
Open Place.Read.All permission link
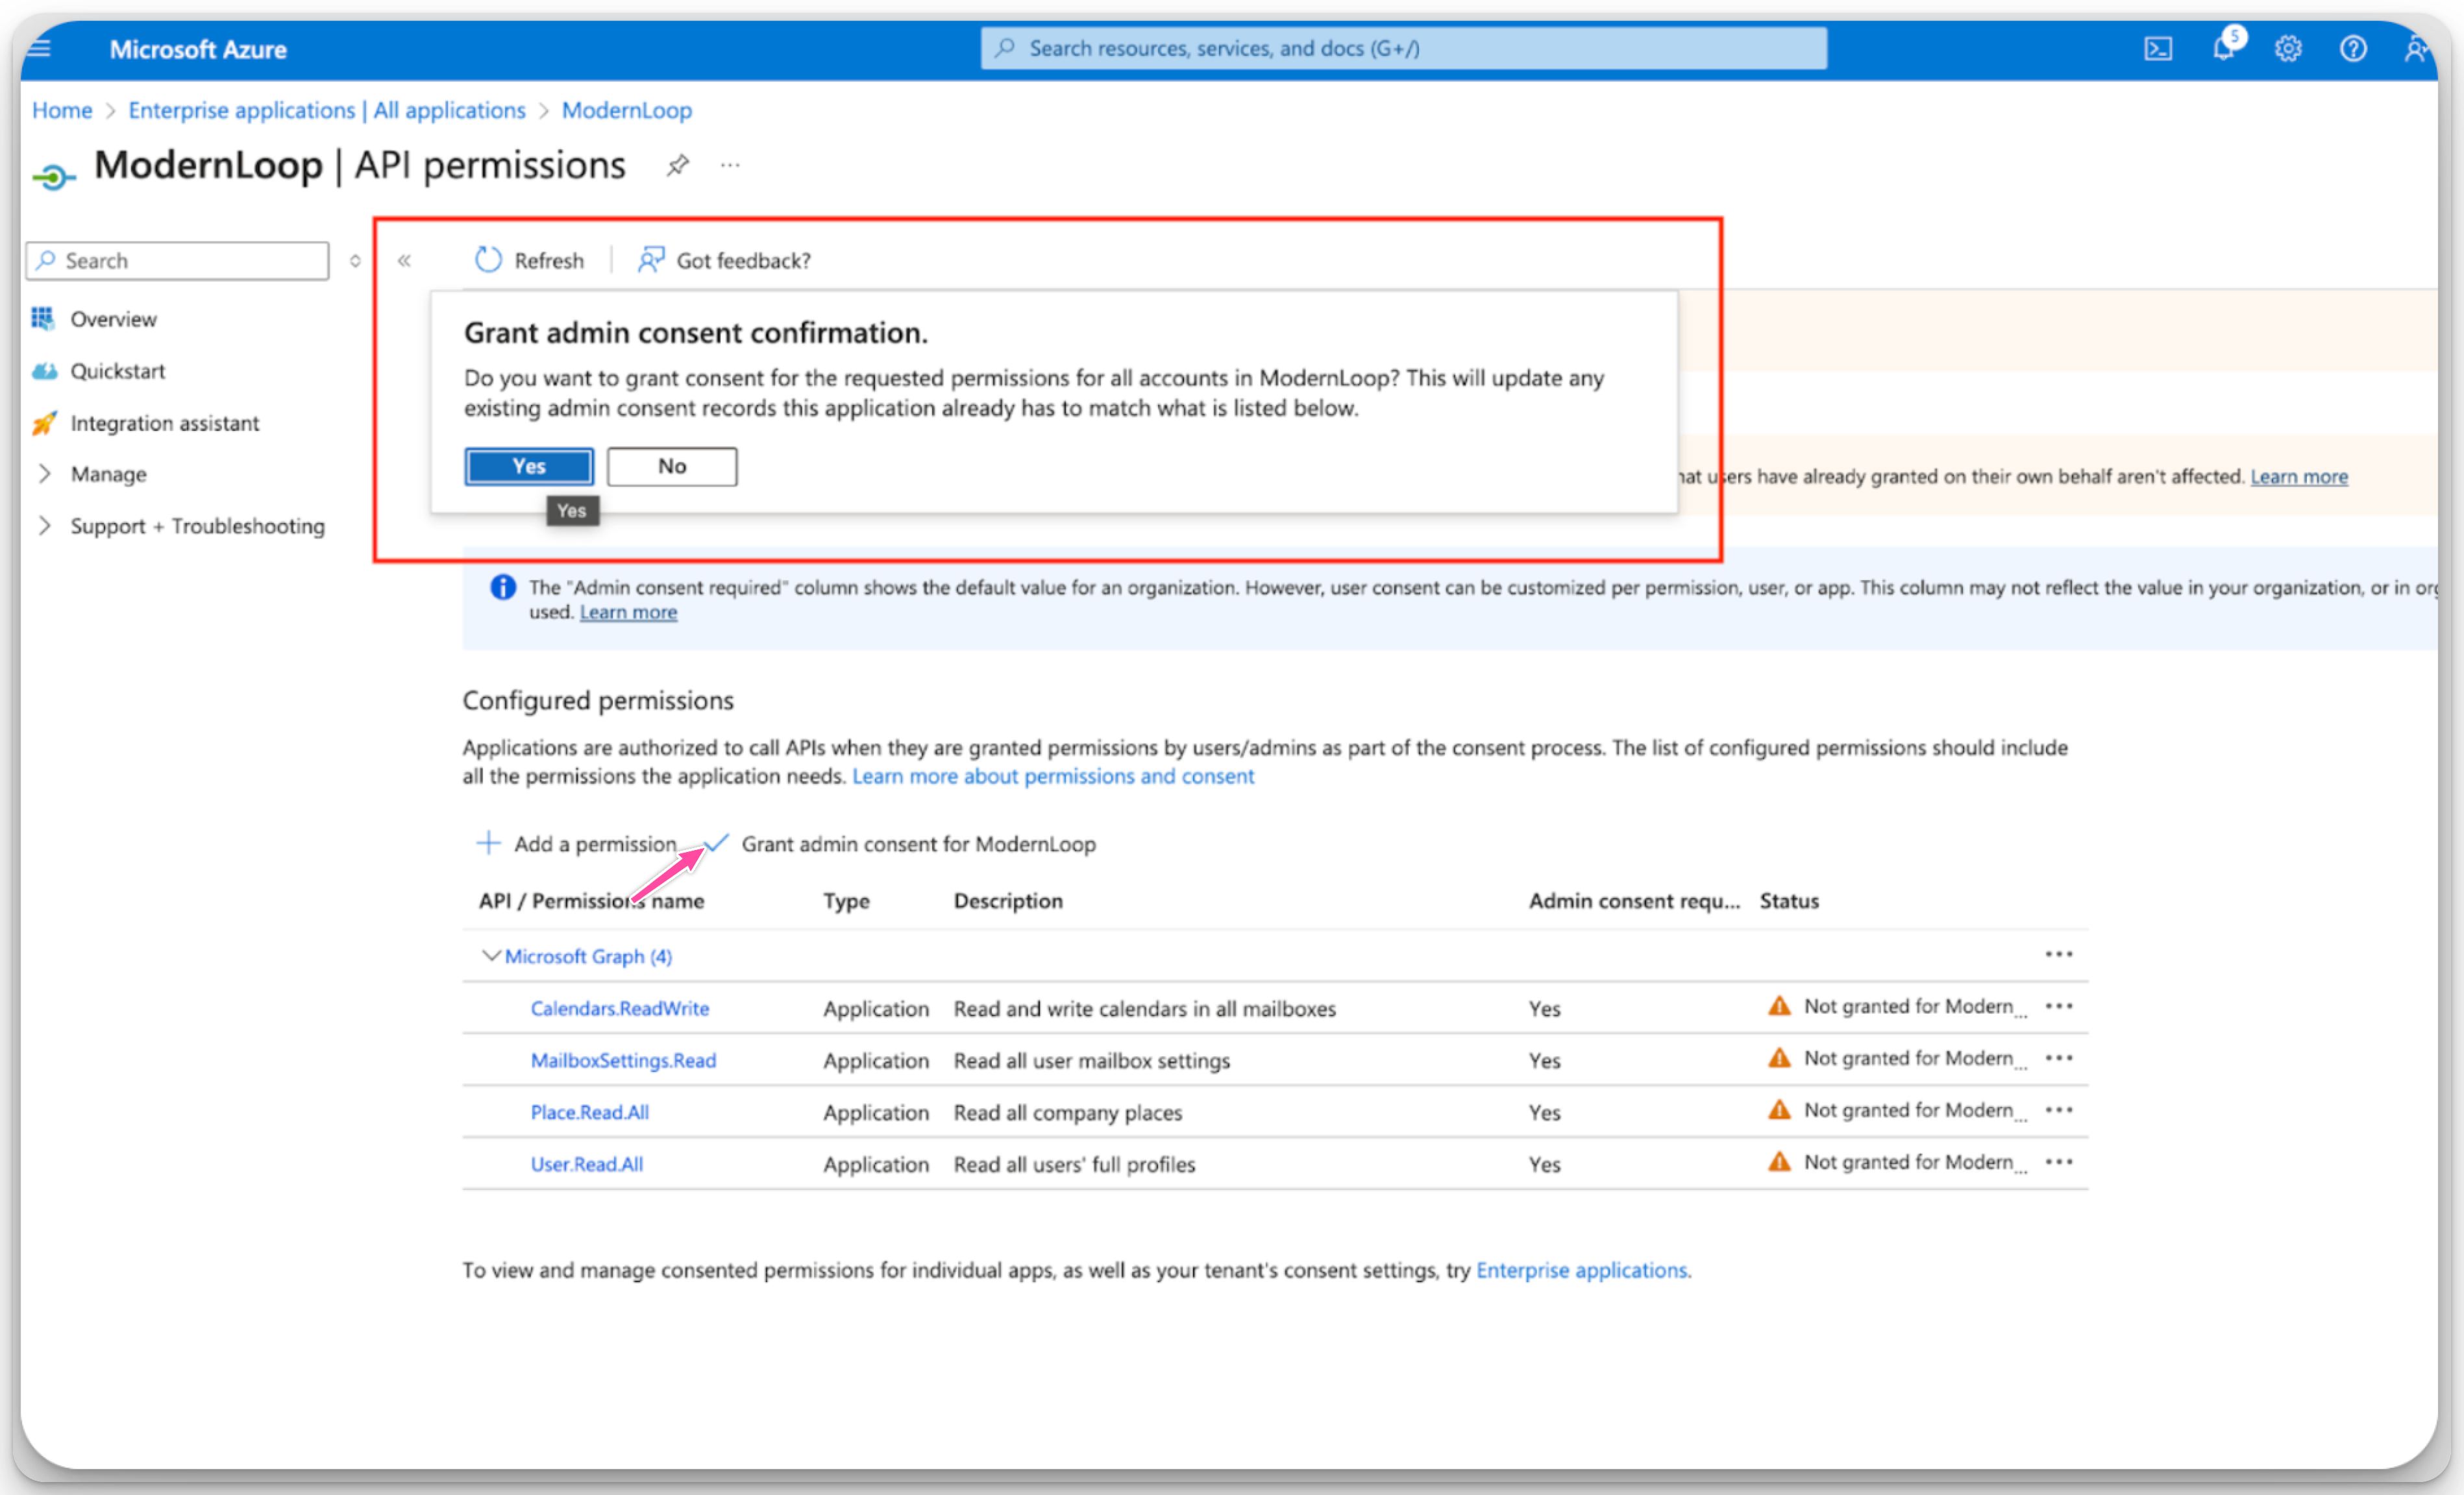[589, 1112]
